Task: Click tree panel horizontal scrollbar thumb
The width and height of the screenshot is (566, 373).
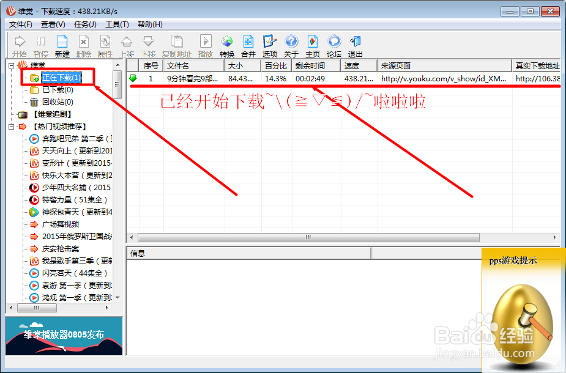Action: 37,308
